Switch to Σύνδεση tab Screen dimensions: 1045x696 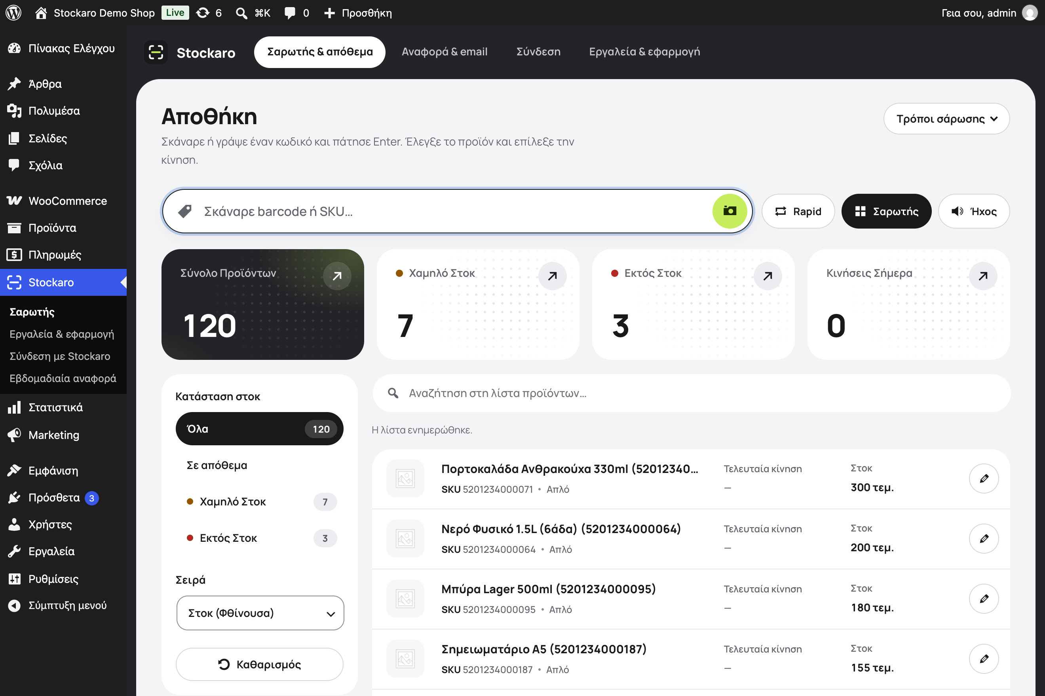click(538, 52)
